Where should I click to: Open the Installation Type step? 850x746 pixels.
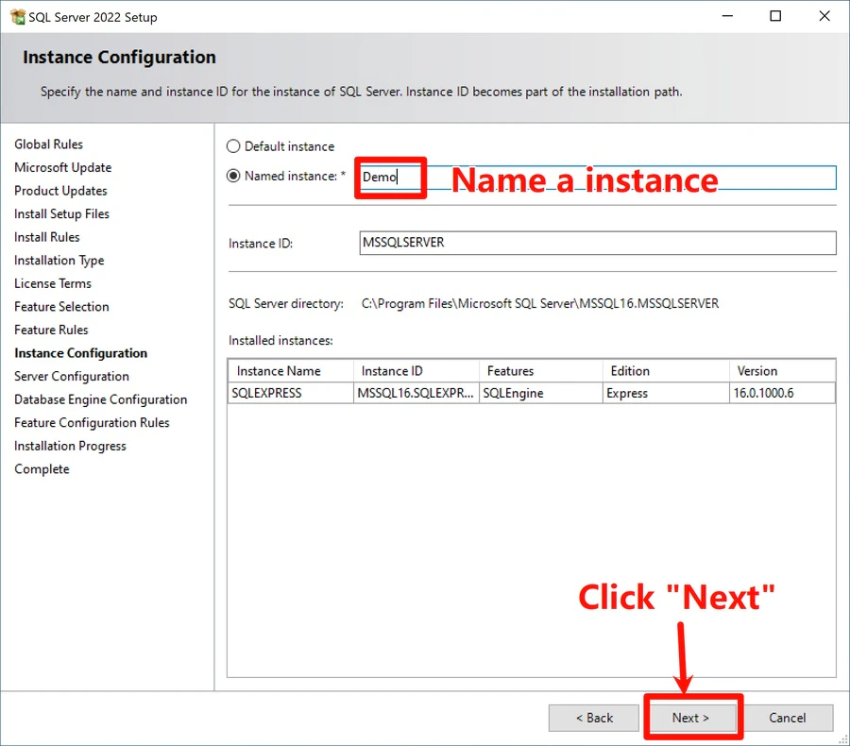pos(59,261)
